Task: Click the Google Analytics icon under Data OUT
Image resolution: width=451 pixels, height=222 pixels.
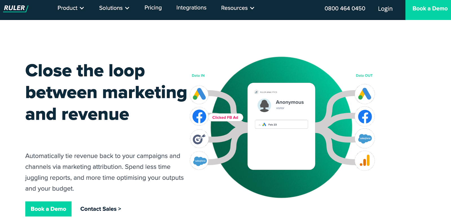Action: coord(365,161)
